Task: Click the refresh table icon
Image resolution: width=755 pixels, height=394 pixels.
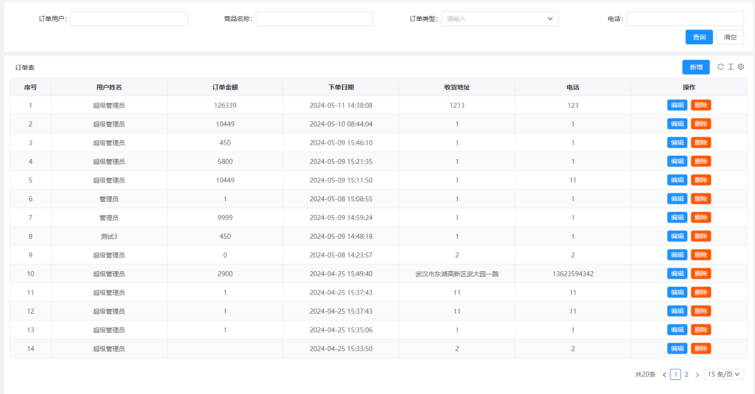Action: coord(721,67)
